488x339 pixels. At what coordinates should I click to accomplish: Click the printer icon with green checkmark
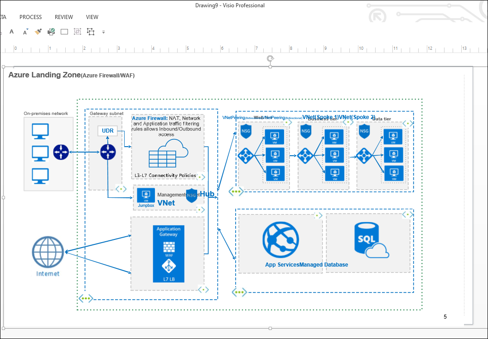tap(51, 31)
